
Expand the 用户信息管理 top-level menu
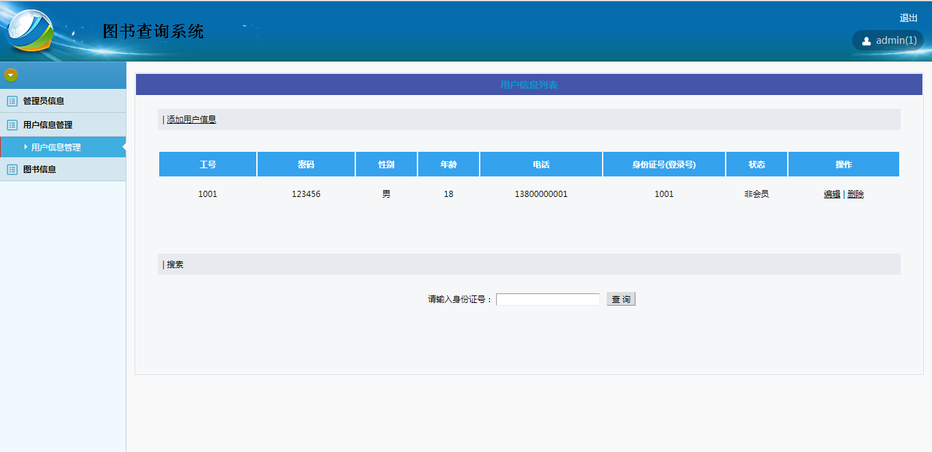[63, 125]
